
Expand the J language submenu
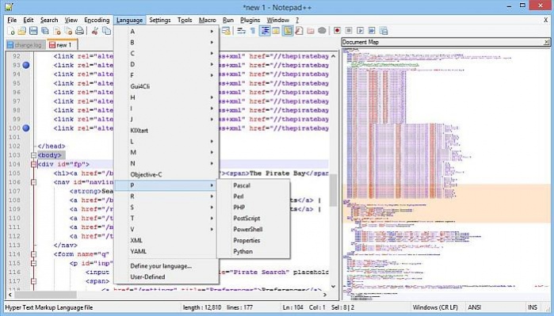[x=166, y=120]
